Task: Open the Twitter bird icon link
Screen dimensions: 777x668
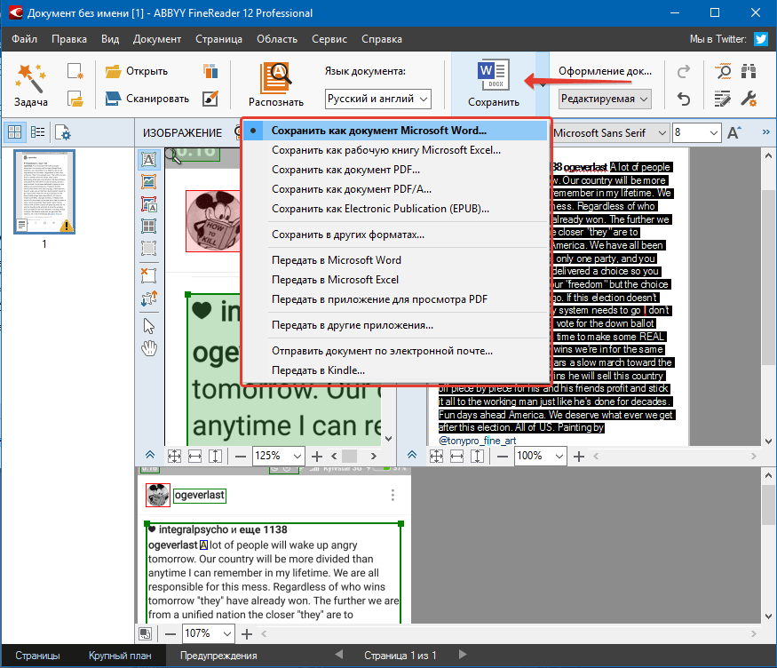Action: (761, 39)
